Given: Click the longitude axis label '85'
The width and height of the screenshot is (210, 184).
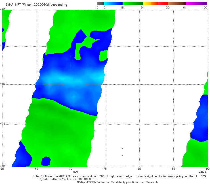Looking at the screenshot, I should coord(173,169).
